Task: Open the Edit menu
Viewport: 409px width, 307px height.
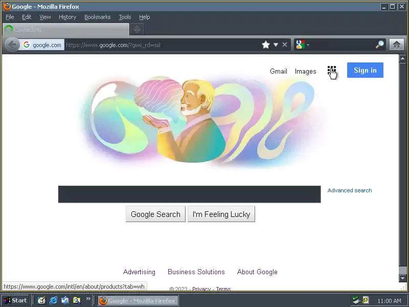Action: pyautogui.click(x=27, y=17)
